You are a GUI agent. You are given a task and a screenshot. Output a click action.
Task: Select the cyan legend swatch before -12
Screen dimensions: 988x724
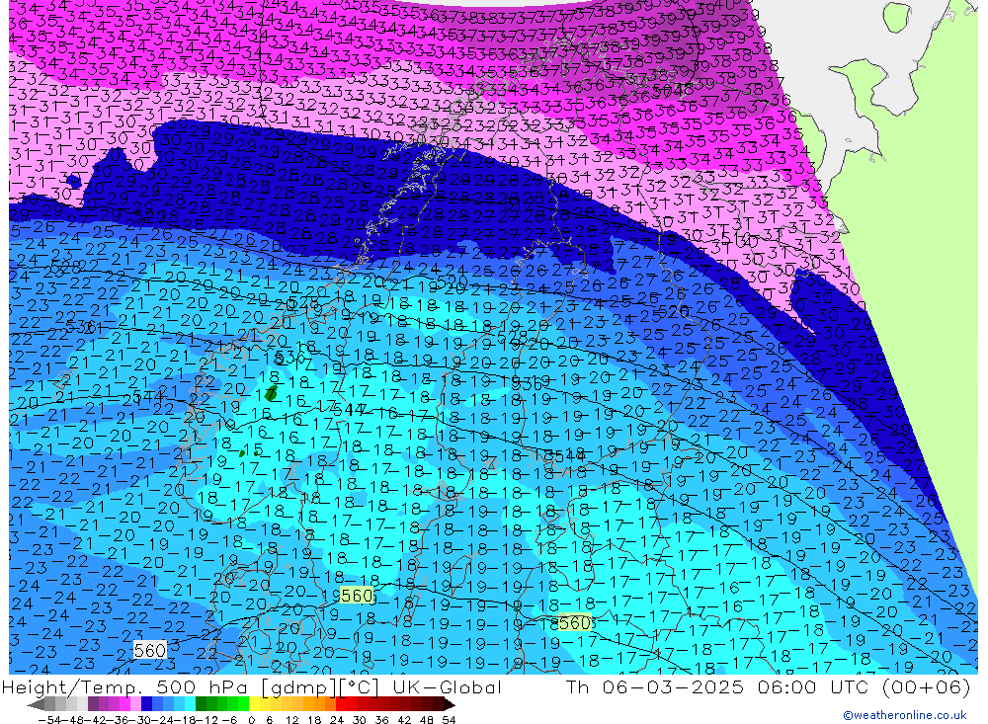190,704
